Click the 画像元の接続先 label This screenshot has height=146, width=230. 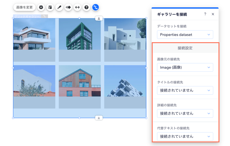tap(168, 59)
